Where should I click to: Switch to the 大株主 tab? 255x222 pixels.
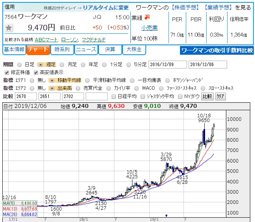[x=134, y=50]
